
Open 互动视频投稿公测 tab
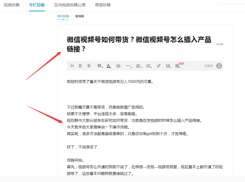[70, 5]
